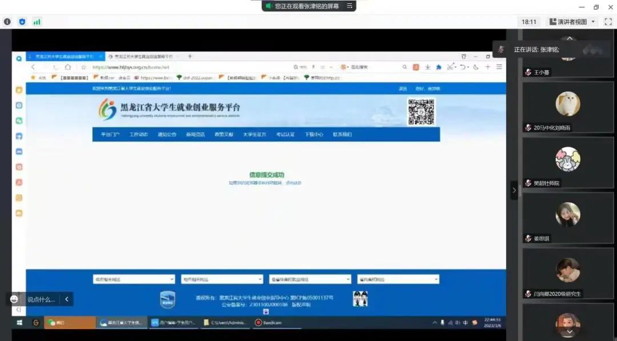Click the footer shield badge icon
This screenshot has width=617, height=341.
(167, 300)
